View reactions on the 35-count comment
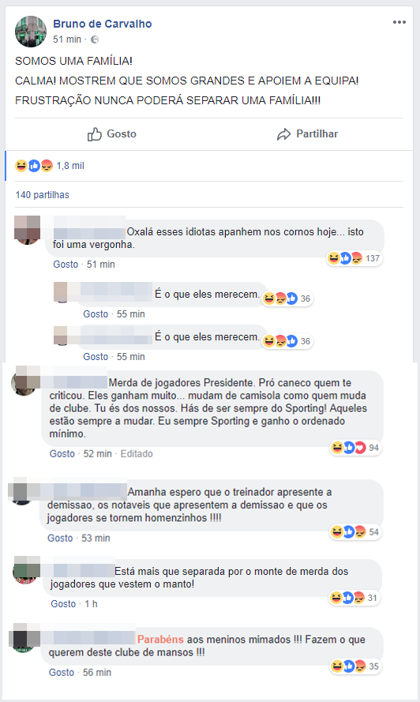 355,666
